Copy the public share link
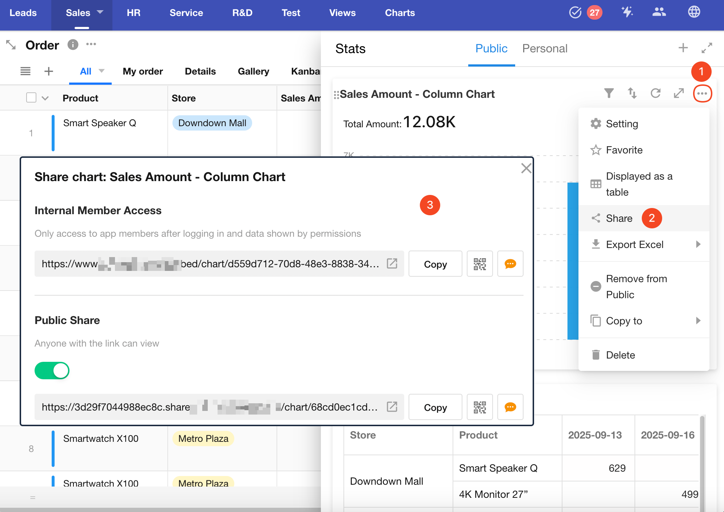Image resolution: width=724 pixels, height=512 pixels. [435, 407]
